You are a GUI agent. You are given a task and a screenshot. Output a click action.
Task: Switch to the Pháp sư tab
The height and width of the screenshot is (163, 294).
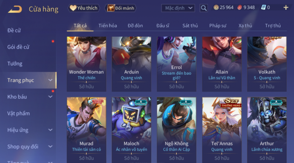[x=218, y=26]
